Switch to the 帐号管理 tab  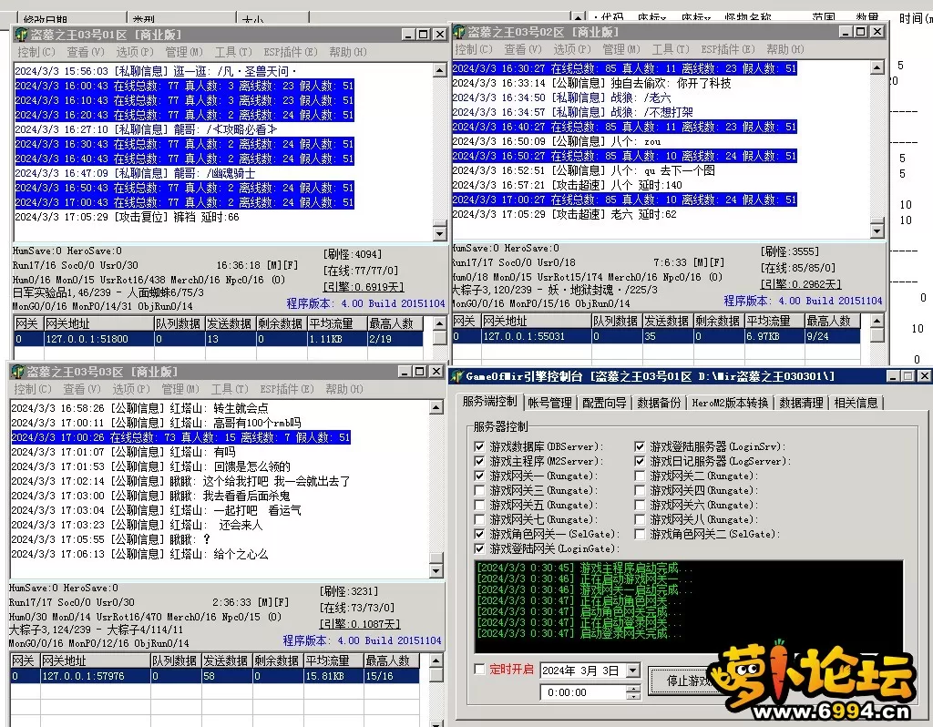549,403
